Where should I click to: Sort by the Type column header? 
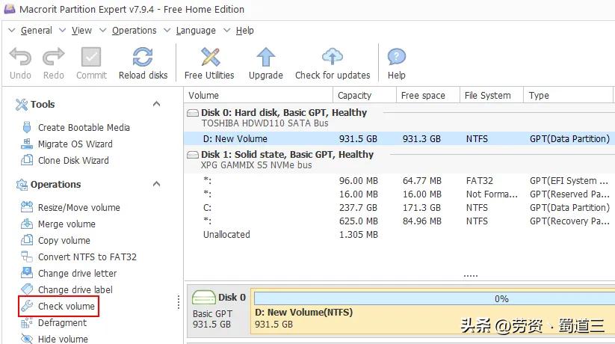tap(569, 96)
